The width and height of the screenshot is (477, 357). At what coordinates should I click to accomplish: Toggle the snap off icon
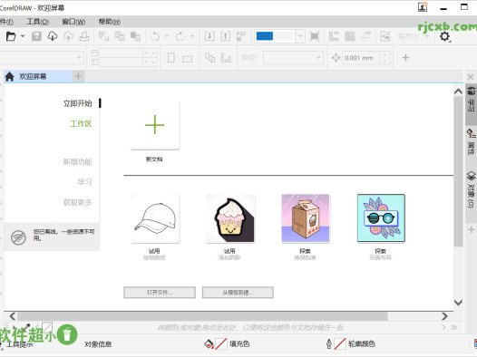point(385,36)
